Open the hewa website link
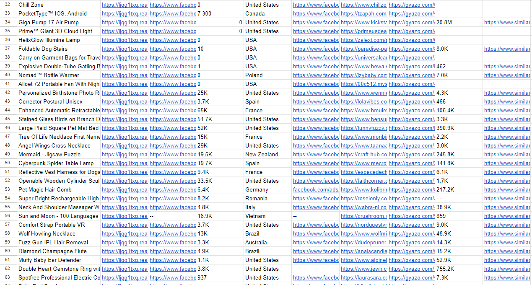Screen dimensions: 532x285 [363, 67]
